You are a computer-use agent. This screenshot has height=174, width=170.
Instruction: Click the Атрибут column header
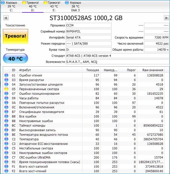pos(50,70)
